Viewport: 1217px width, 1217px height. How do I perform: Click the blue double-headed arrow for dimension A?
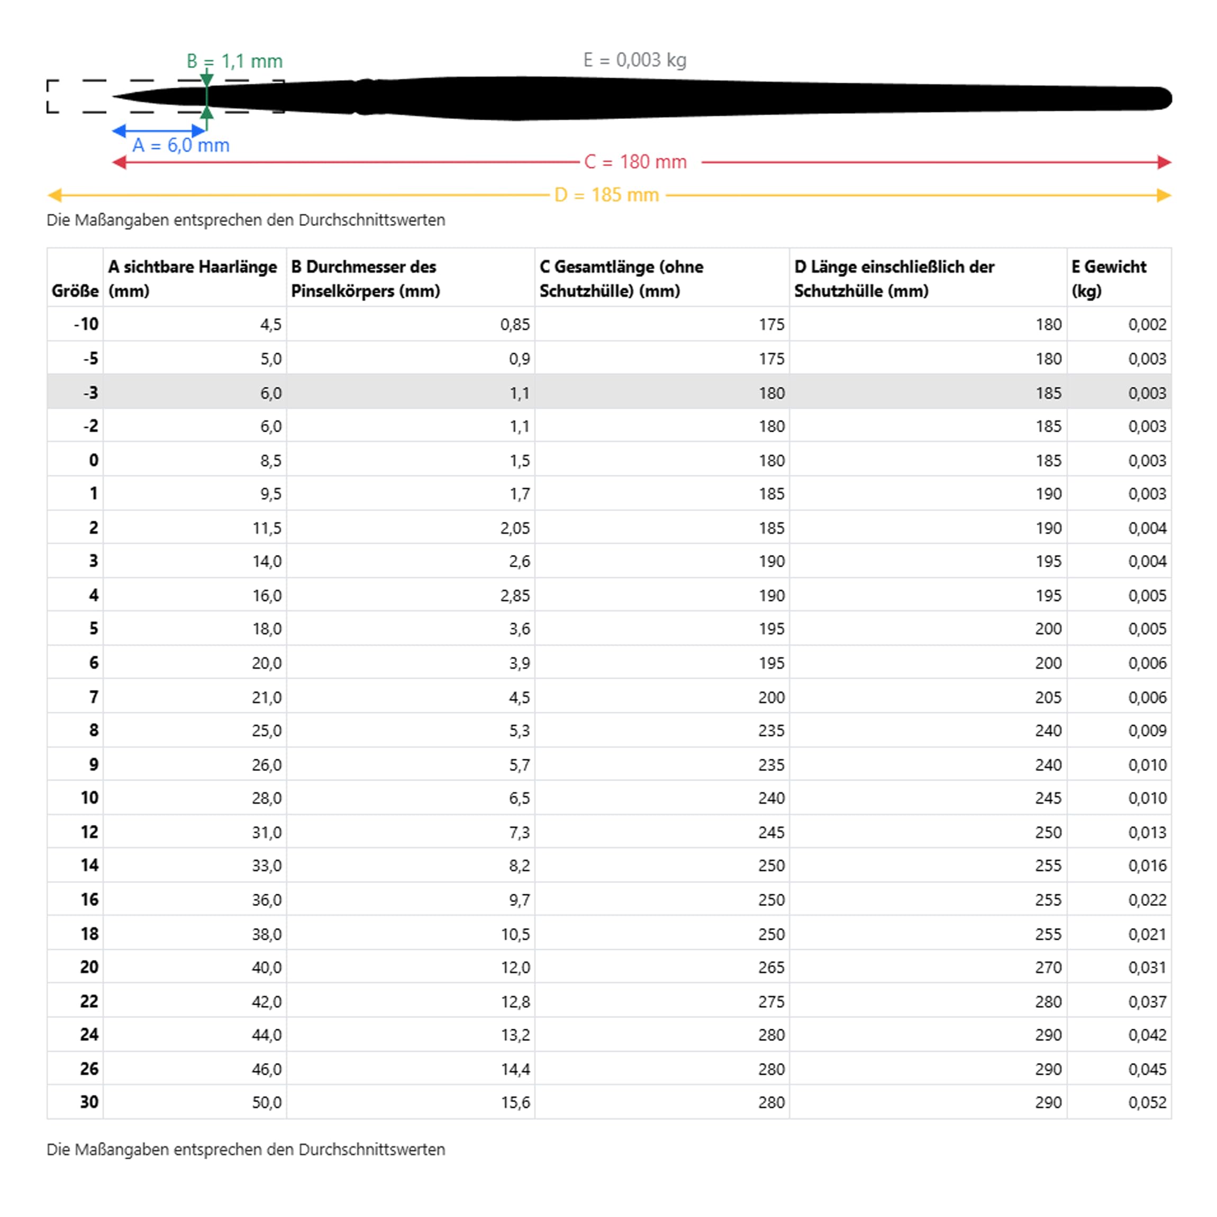(158, 130)
